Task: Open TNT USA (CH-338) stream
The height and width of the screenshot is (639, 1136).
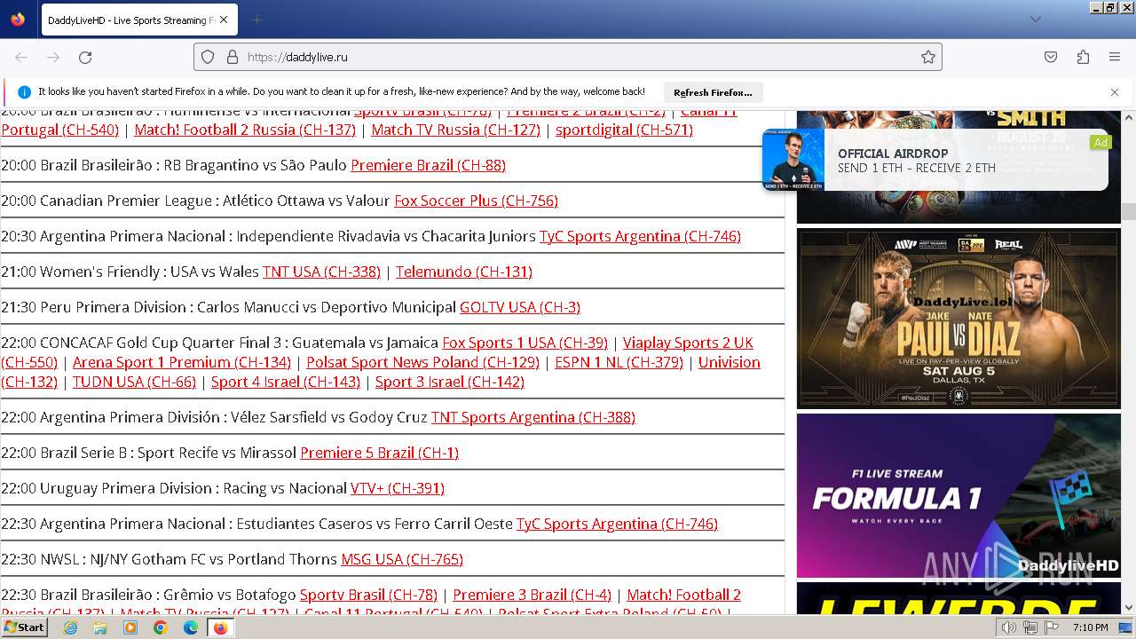Action: 321,272
